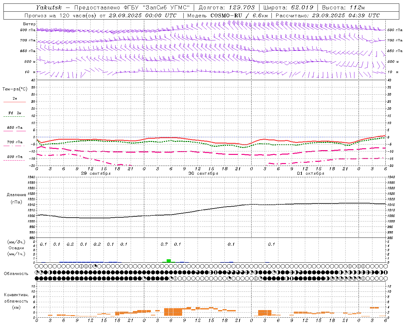Click the 850 гПа temperature legend entry

click(15, 128)
